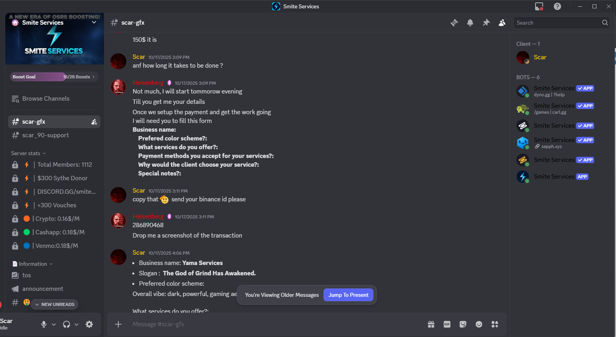Focus the Message #scar-gfx input field
The height and width of the screenshot is (337, 616).
tap(275, 324)
